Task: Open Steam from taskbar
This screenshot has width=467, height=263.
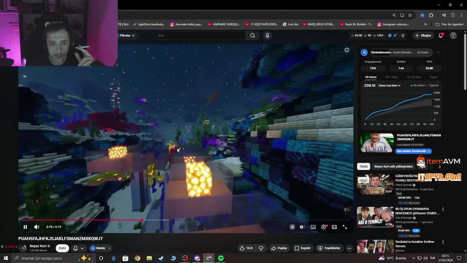Action: [x=161, y=258]
